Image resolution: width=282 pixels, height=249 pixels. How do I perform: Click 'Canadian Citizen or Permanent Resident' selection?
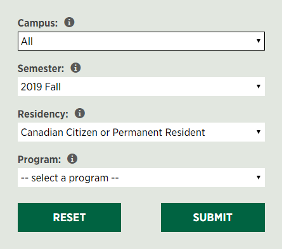[113, 132]
